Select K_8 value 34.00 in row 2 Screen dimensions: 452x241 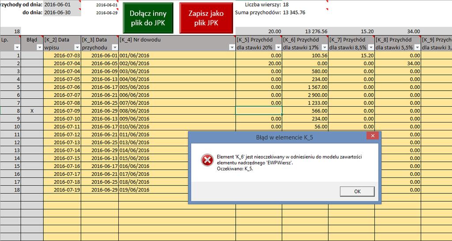click(398, 63)
